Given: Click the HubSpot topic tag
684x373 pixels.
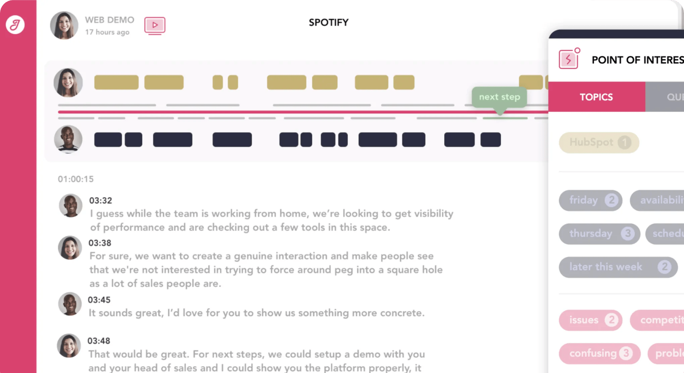Looking at the screenshot, I should tap(598, 142).
